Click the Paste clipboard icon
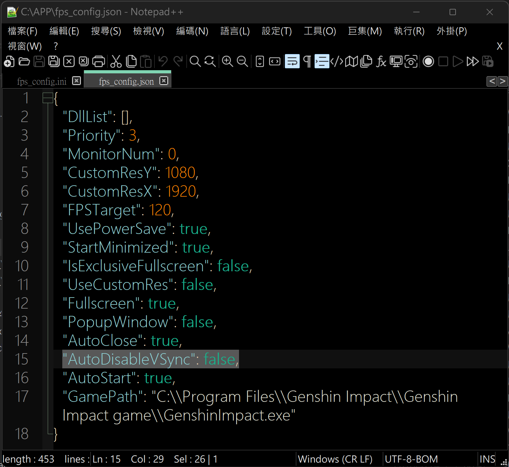 click(146, 61)
